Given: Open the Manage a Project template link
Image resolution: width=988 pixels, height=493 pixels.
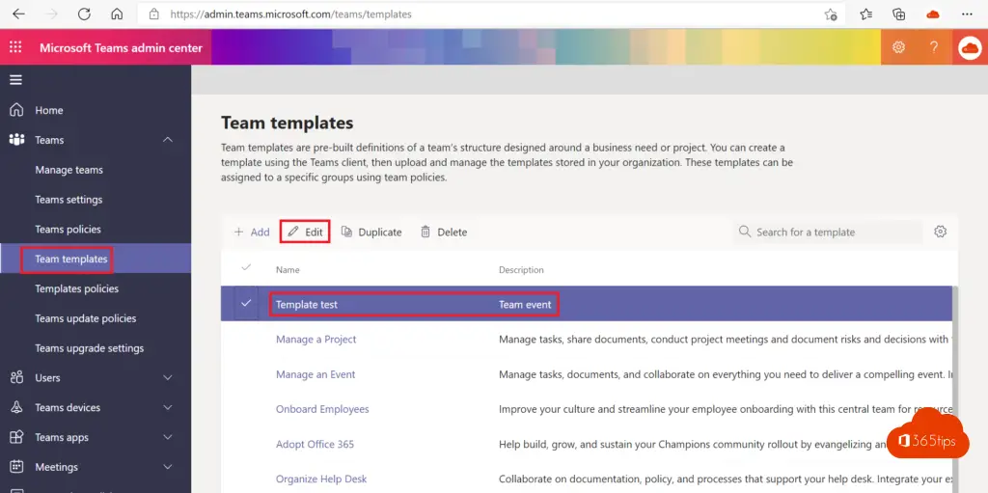Looking at the screenshot, I should [316, 340].
